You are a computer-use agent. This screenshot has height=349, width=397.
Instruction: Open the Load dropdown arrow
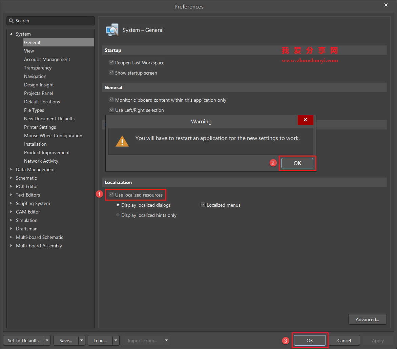click(x=116, y=341)
